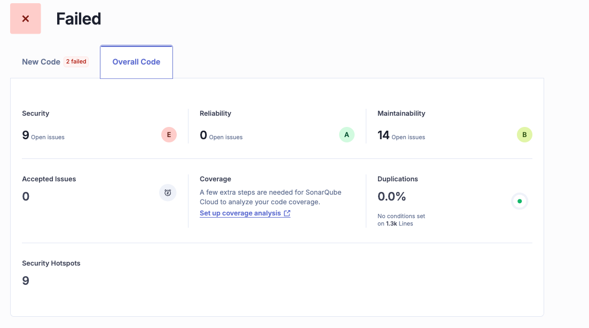Screen dimensions: 589x328
Task: View the Security Hotspots count of 9
Action: [x=26, y=281]
